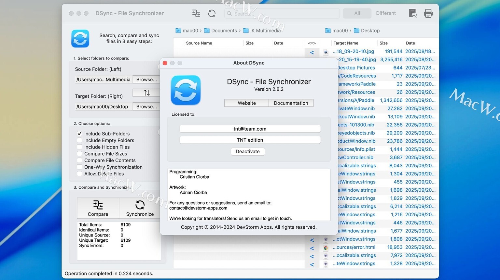Sort by the Target Name column header
This screenshot has width=500, height=280.
point(346,43)
